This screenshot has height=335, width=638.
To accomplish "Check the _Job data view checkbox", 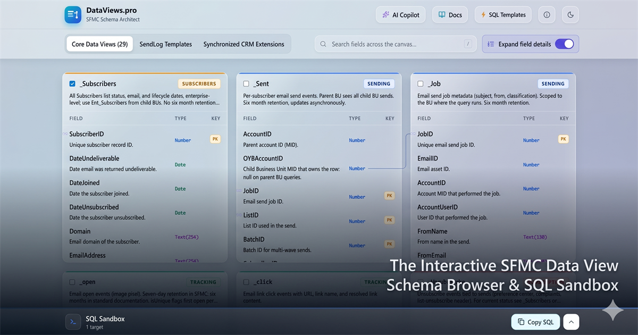I will [x=421, y=83].
